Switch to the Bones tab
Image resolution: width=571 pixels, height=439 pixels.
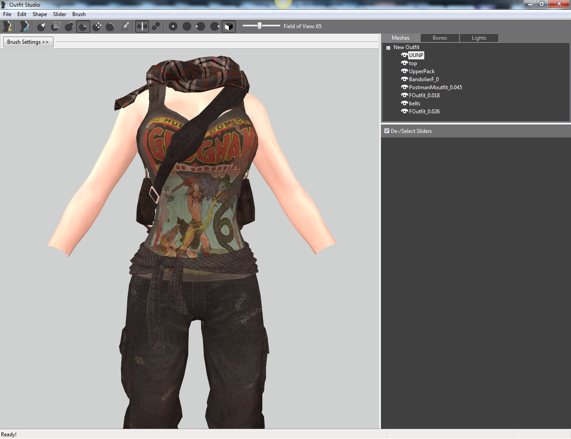[x=440, y=38]
